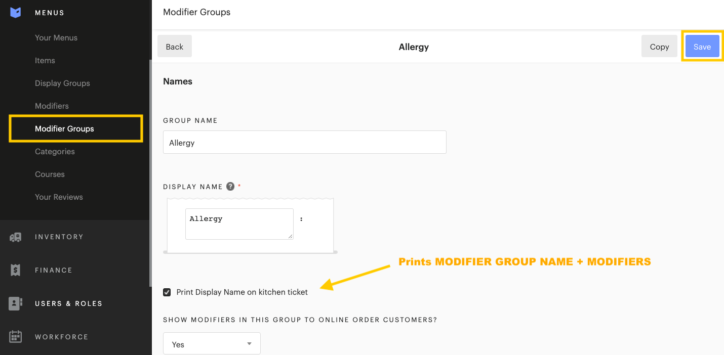Click the Save button
The width and height of the screenshot is (724, 355).
click(702, 46)
